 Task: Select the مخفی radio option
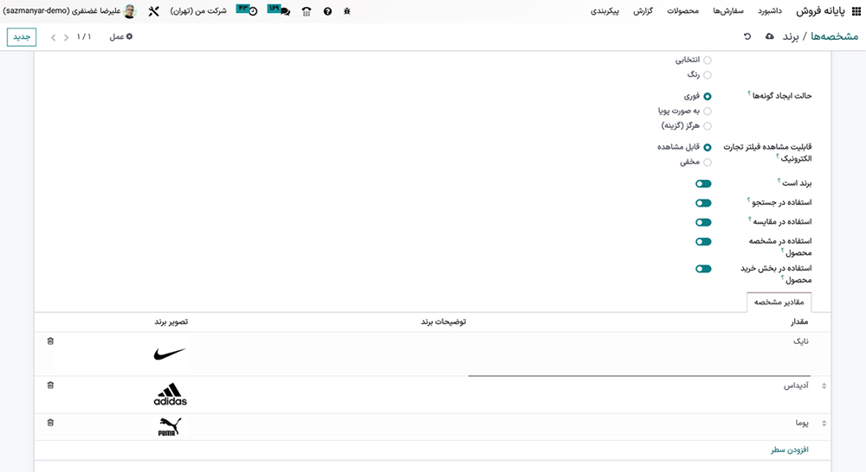(x=708, y=163)
